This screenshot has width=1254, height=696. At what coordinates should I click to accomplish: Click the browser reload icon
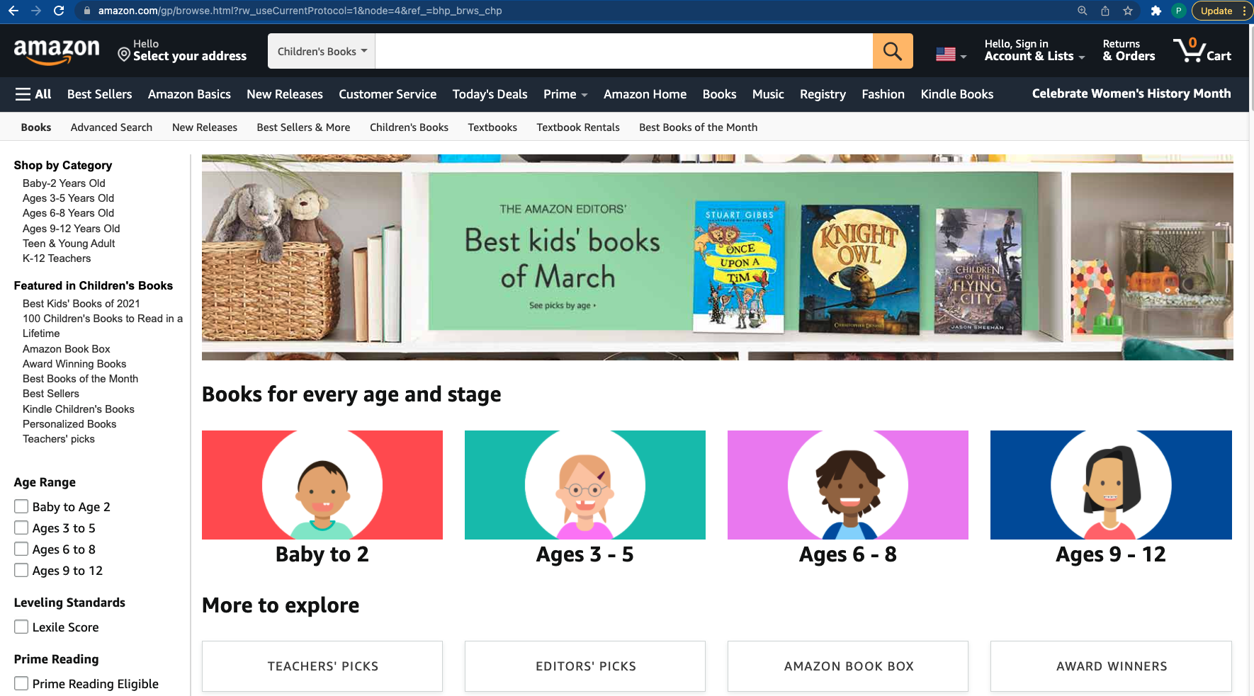(x=59, y=11)
